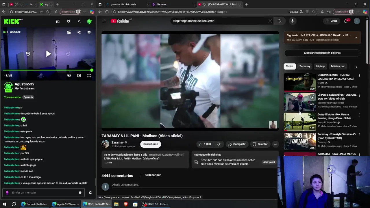Expand video description with ...más

click(108, 163)
